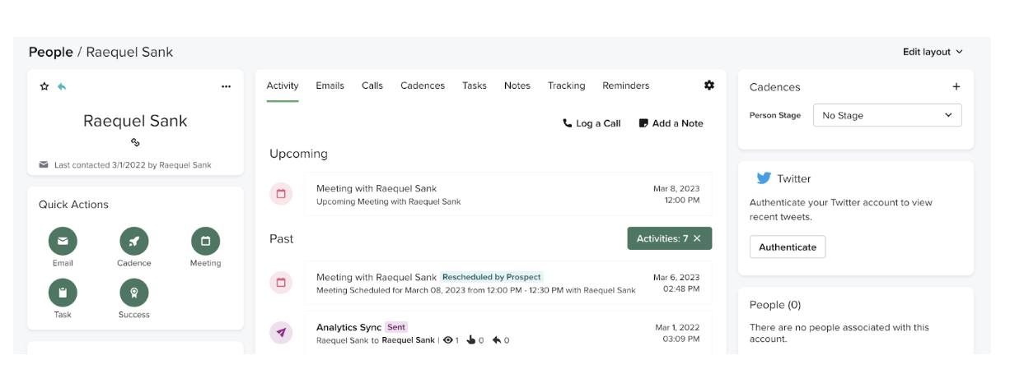This screenshot has width=1010, height=383.
Task: Open the three-dot more options menu
Action: [226, 86]
